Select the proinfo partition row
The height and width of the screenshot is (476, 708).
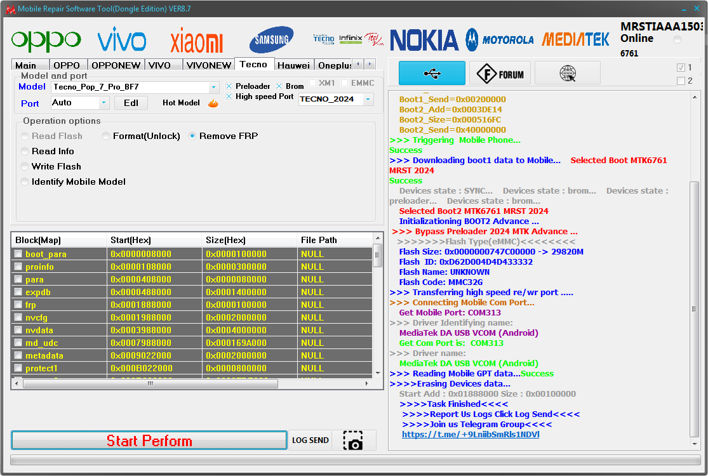[x=192, y=267]
